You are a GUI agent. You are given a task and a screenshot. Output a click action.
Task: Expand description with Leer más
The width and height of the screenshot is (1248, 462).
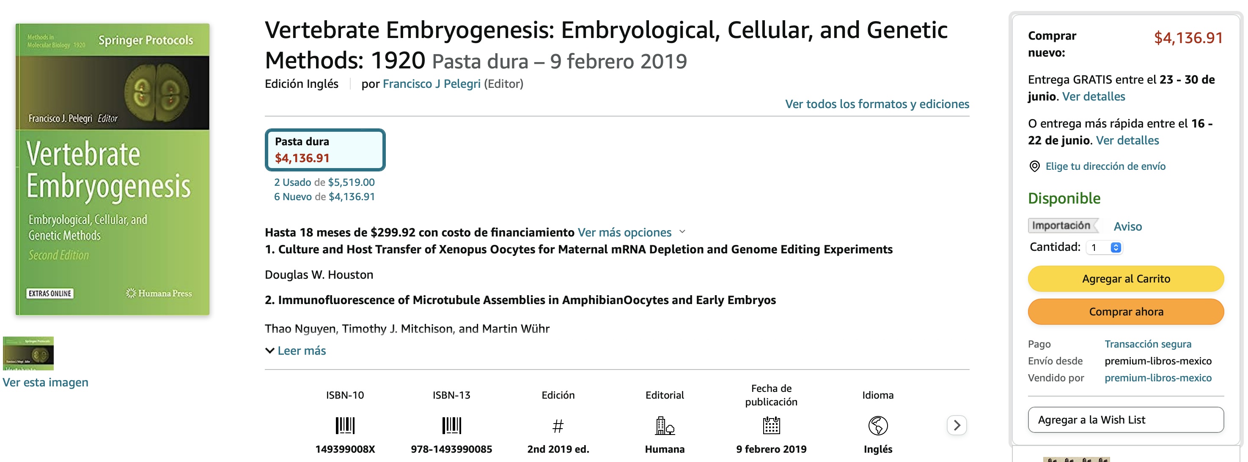coord(296,351)
